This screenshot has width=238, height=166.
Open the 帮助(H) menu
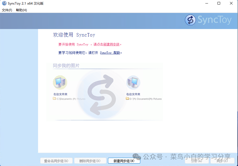[x=21, y=10]
